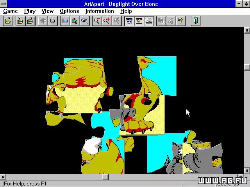Click the grayed-out magnifier icon

click(x=117, y=21)
